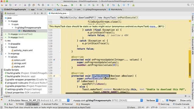Screen dimensions: 194x109
Task: Click the Logcat panel settings gear
Action: coord(186,96)
